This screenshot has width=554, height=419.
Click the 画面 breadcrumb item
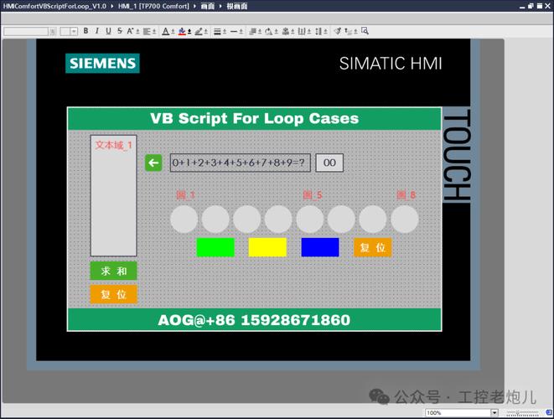click(206, 6)
